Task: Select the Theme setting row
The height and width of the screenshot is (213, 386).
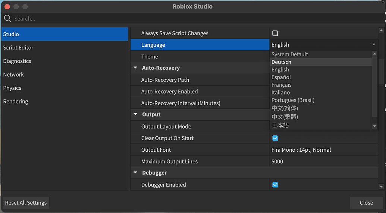Action: pos(200,56)
